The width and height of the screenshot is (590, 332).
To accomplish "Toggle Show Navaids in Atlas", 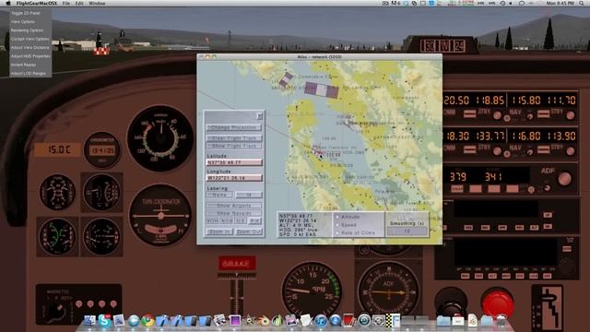I will click(233, 213).
